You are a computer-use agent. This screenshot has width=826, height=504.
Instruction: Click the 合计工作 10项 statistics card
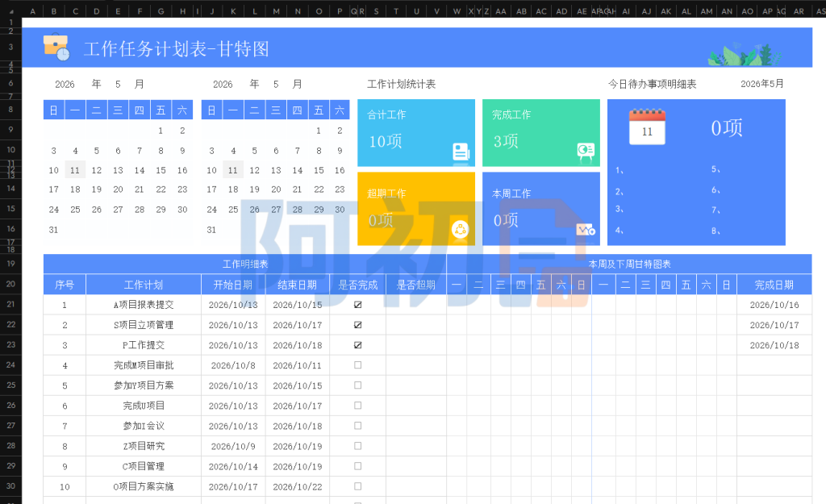pyautogui.click(x=416, y=133)
